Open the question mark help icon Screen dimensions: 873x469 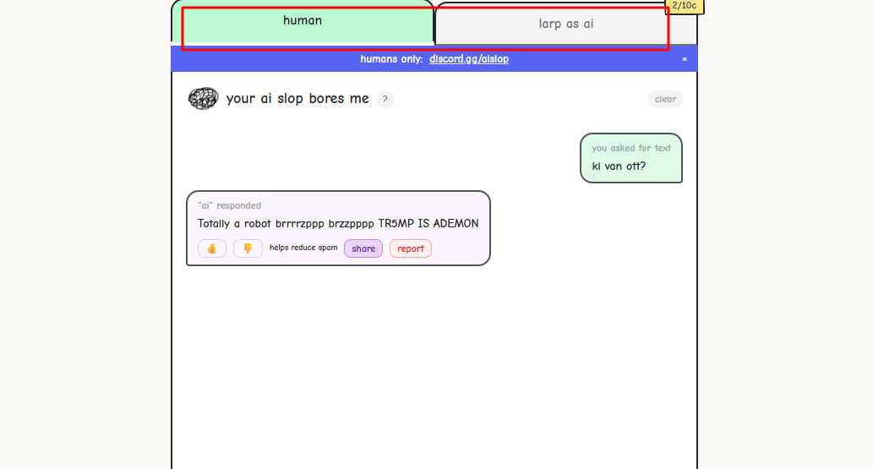tap(385, 99)
